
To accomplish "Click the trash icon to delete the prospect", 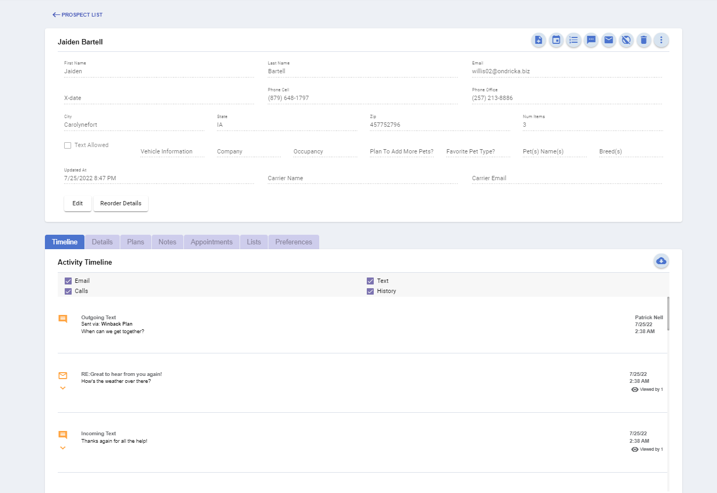I will (644, 40).
